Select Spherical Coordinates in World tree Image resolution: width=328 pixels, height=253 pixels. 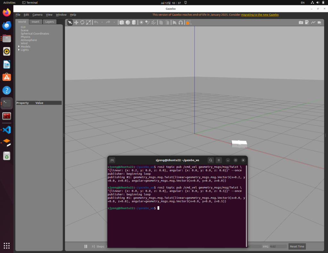point(35,33)
